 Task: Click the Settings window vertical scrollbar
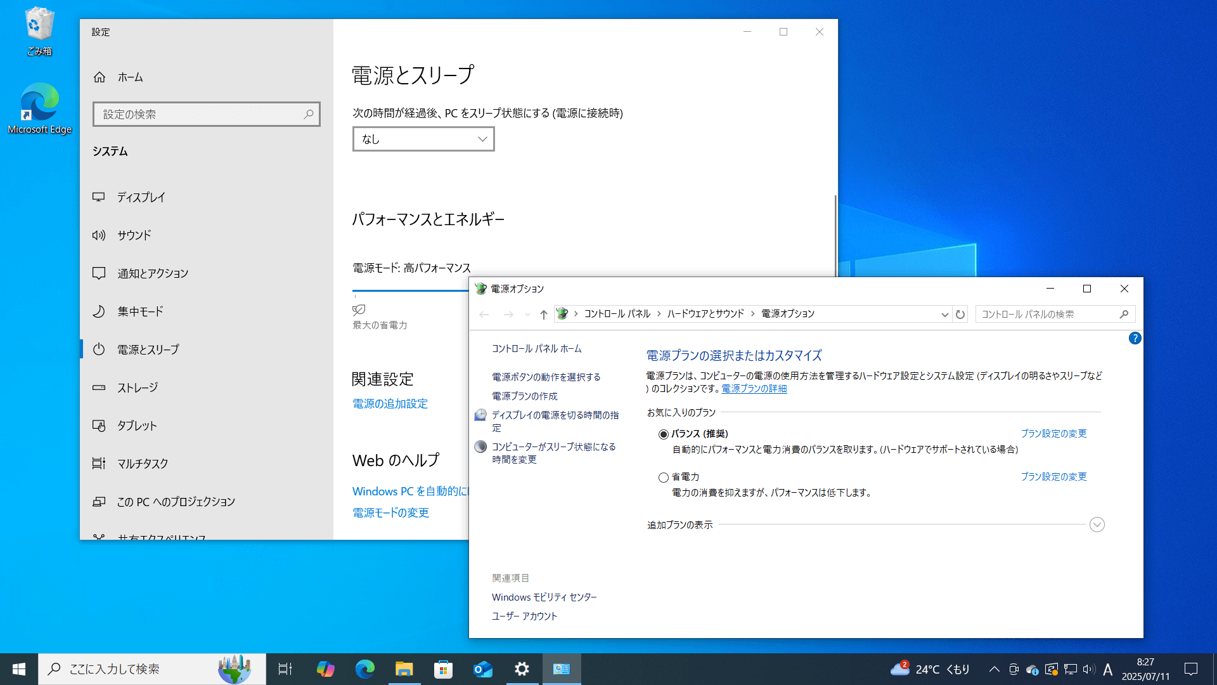835,235
